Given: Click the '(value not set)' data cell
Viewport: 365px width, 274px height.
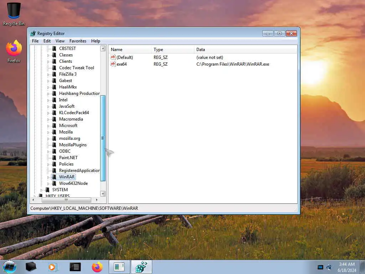Looking at the screenshot, I should point(210,57).
